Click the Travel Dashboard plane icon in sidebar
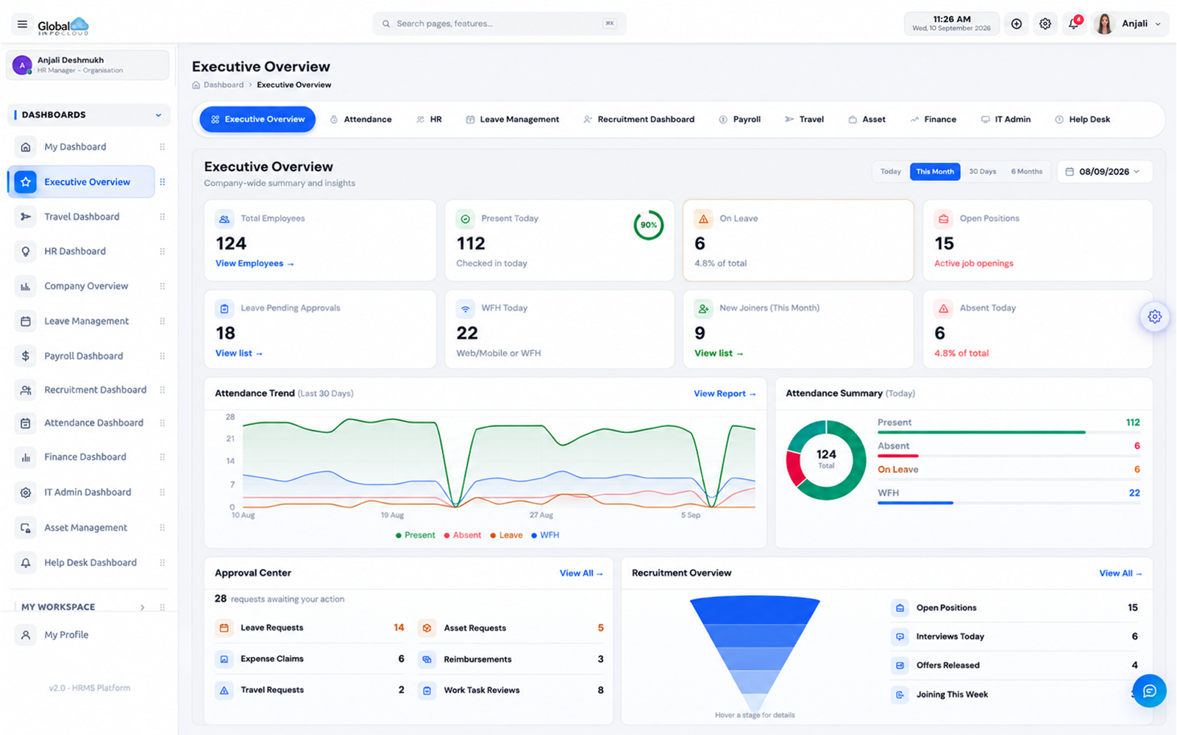1177x735 pixels. pyautogui.click(x=26, y=217)
